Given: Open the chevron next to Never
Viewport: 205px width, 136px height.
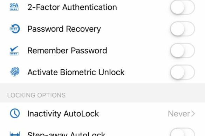Looking at the screenshot, I should coord(193,114).
